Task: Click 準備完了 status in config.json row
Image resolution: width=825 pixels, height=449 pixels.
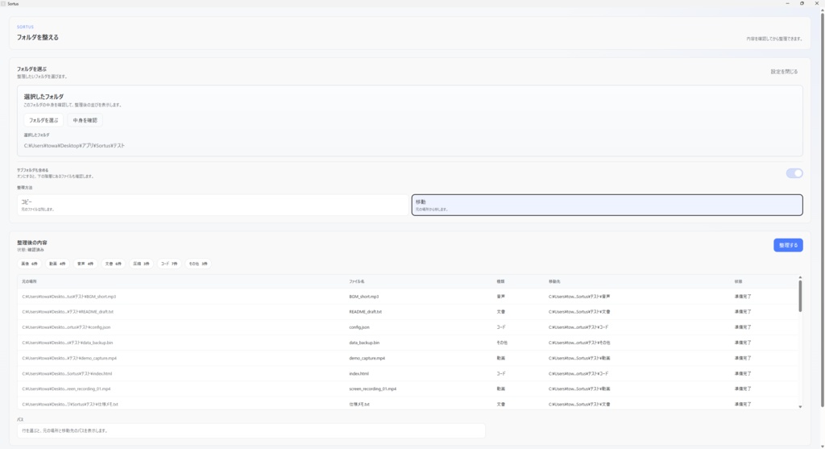Action: (742, 327)
